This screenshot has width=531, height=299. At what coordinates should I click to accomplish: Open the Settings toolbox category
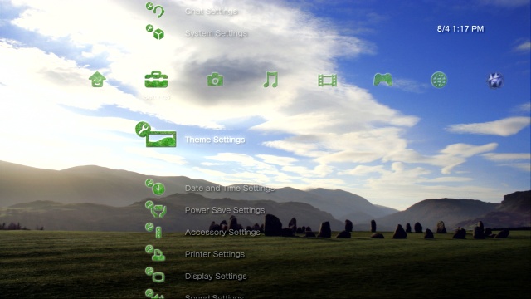(156, 80)
